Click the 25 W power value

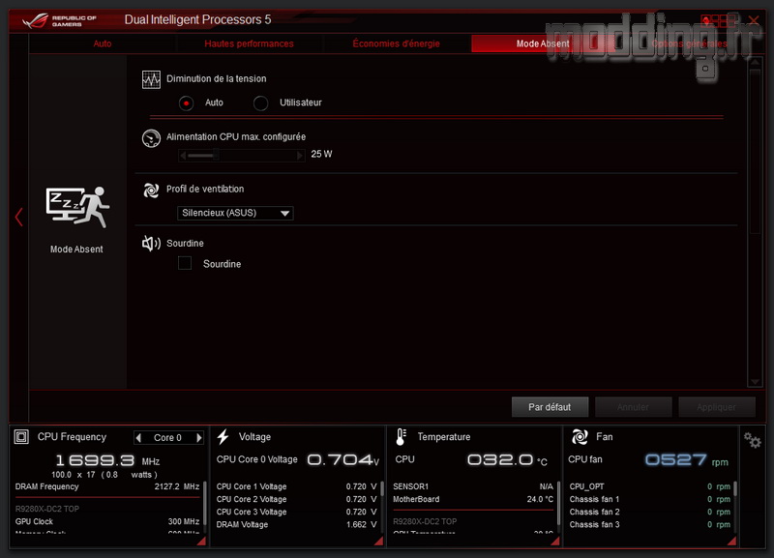point(321,154)
